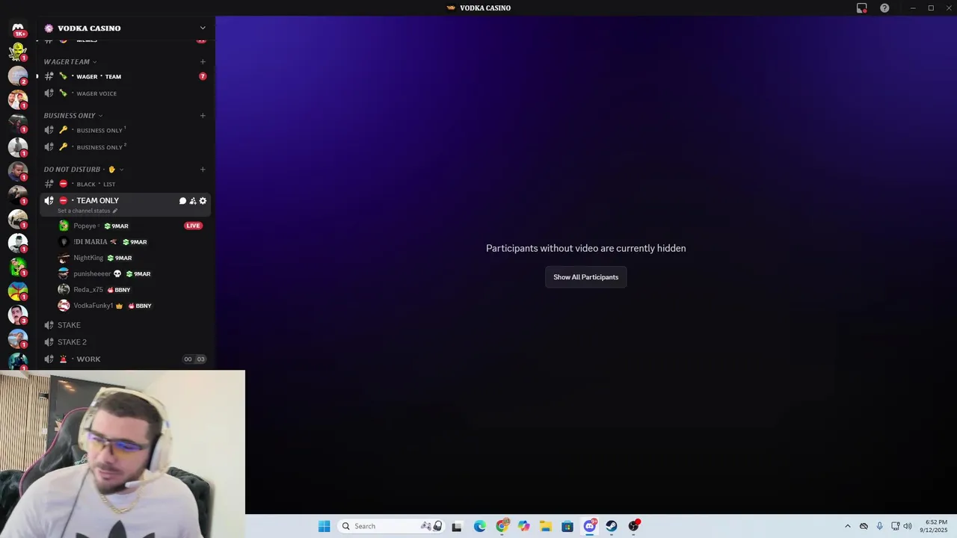Join the WAGER VOICE channel
Viewport: 957px width, 538px height.
[x=124, y=93]
